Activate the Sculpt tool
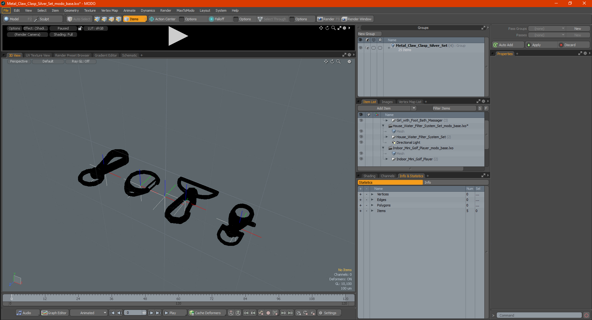The image size is (592, 320). 48,19
